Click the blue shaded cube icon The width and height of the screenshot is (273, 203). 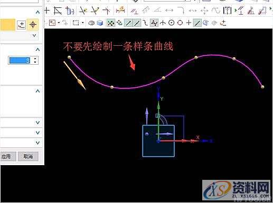(100, 23)
